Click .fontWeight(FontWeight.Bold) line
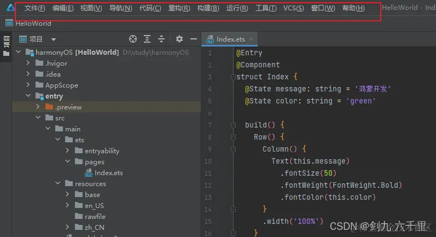 pos(341,185)
